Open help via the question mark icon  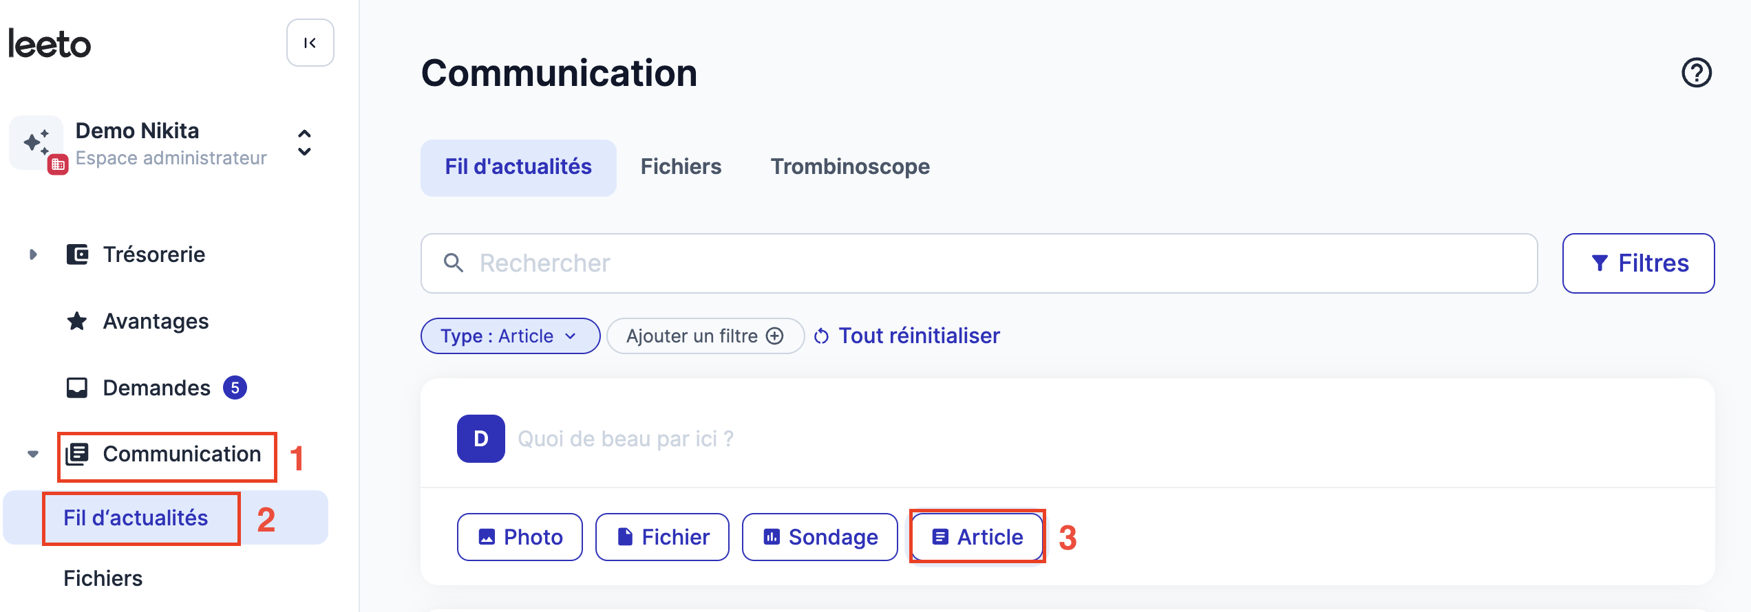click(x=1697, y=72)
